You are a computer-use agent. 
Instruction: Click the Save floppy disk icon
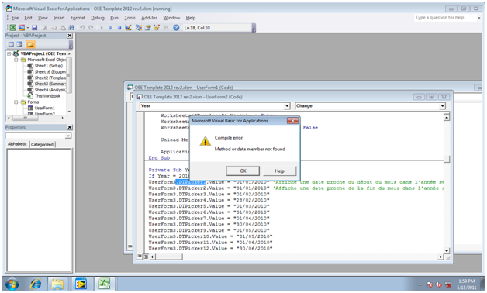pyautogui.click(x=34, y=28)
